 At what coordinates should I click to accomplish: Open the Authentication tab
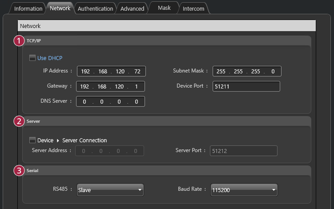pyautogui.click(x=95, y=8)
